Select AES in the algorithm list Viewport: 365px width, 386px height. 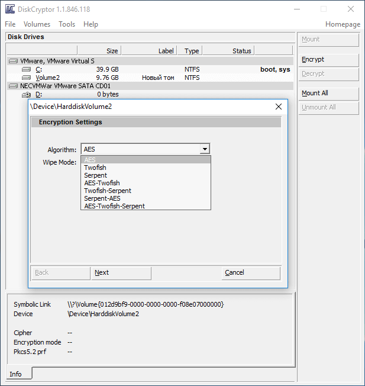(146, 160)
